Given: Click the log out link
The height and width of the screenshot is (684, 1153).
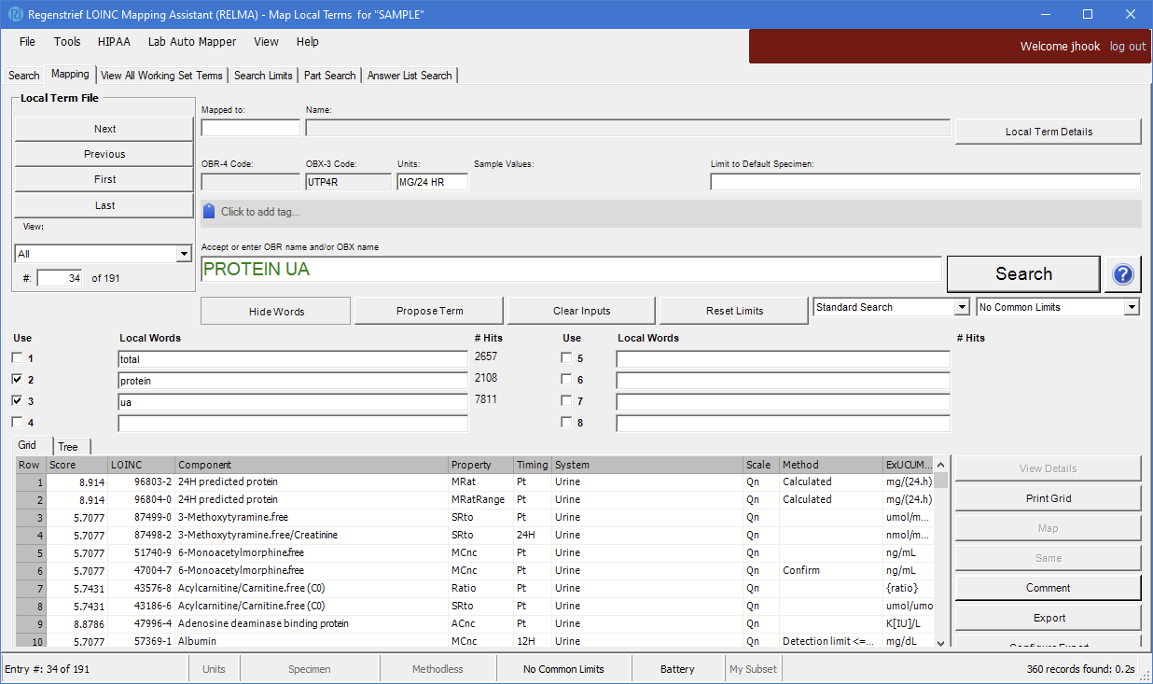Looking at the screenshot, I should point(1128,47).
